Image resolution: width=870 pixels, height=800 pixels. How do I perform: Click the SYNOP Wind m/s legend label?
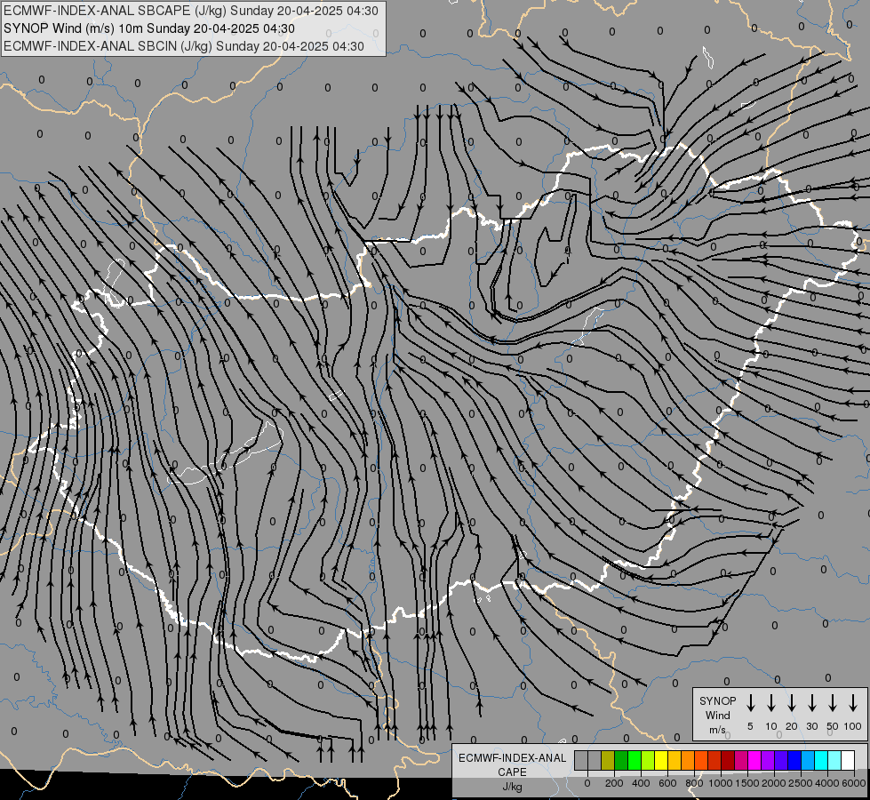717,715
